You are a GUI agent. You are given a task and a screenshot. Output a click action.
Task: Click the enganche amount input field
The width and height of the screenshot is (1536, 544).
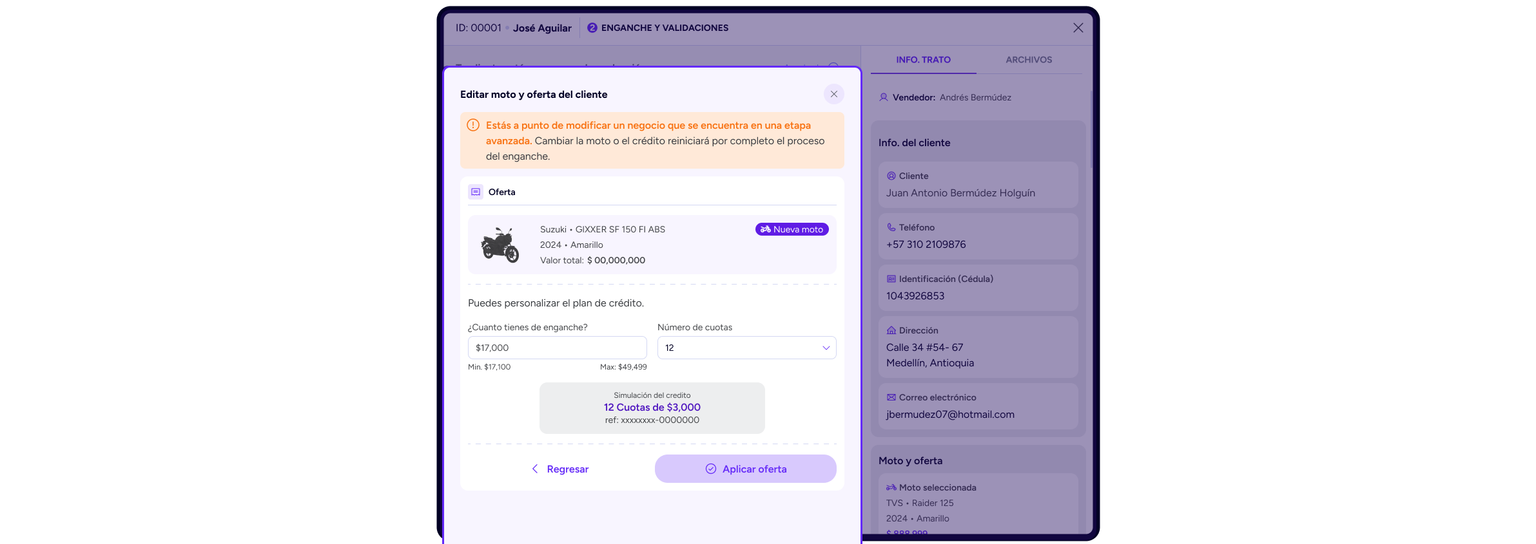(x=557, y=348)
